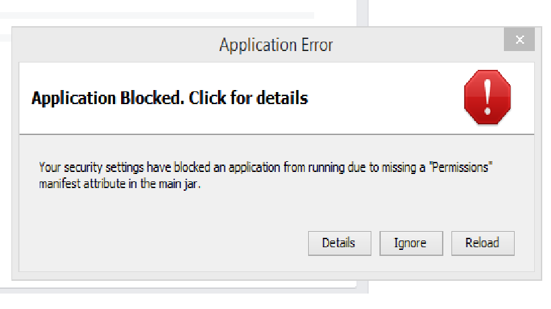Click the gray bar in the background window
This screenshot has width=551, height=309.
click(x=161, y=15)
